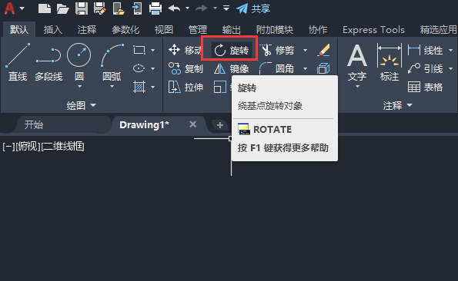Select the 圆 circle tool
The image size is (458, 281).
(x=79, y=61)
